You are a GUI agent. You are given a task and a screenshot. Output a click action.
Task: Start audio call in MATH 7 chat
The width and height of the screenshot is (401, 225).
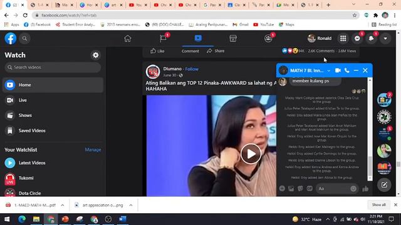[346, 71]
